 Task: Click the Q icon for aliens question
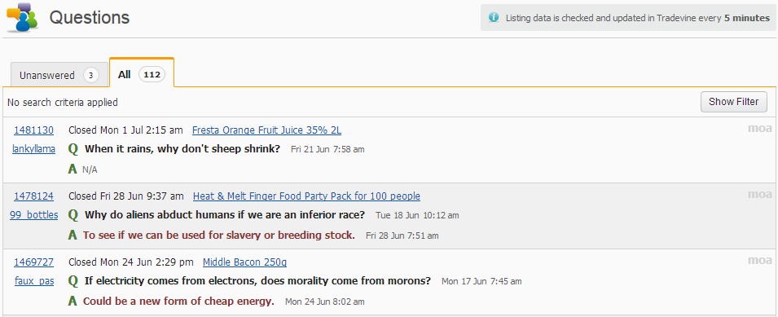click(73, 215)
